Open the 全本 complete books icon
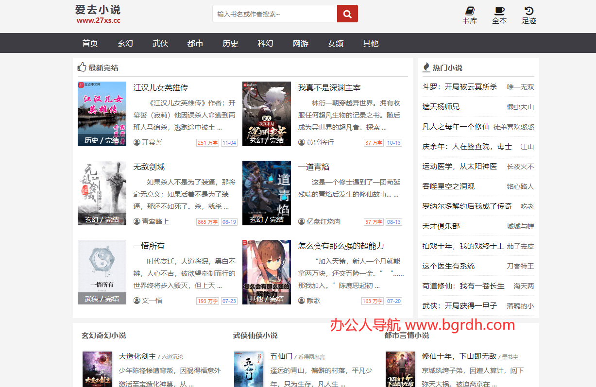Viewport: 596px width, 387px height. click(499, 15)
